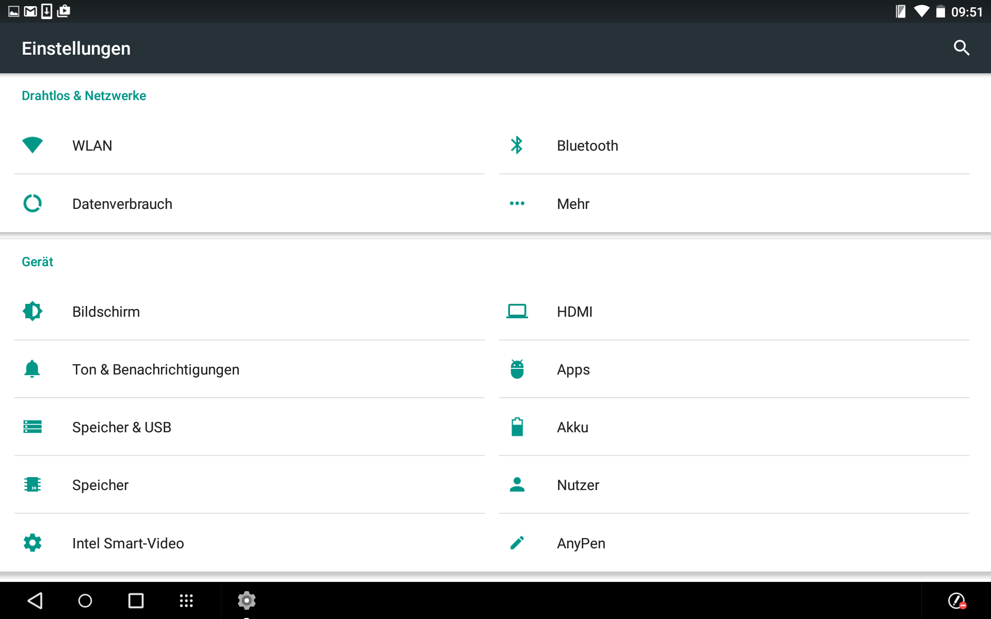Open Nutzer user settings
The width and height of the screenshot is (991, 619).
coord(734,485)
